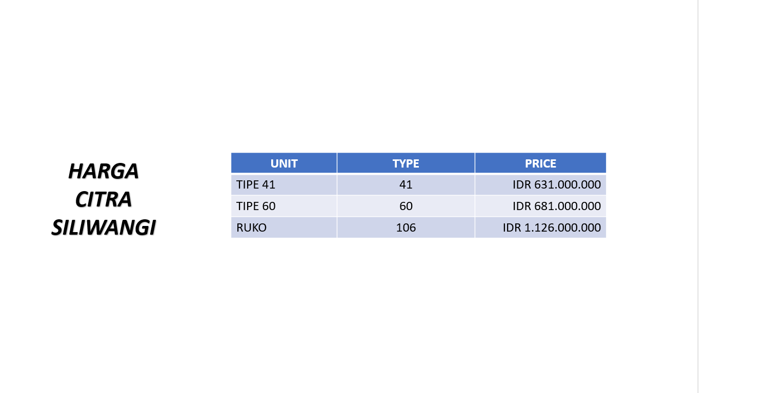Screen dimensions: 769x393
Task: Click the type cell showing 60
Action: 406,206
